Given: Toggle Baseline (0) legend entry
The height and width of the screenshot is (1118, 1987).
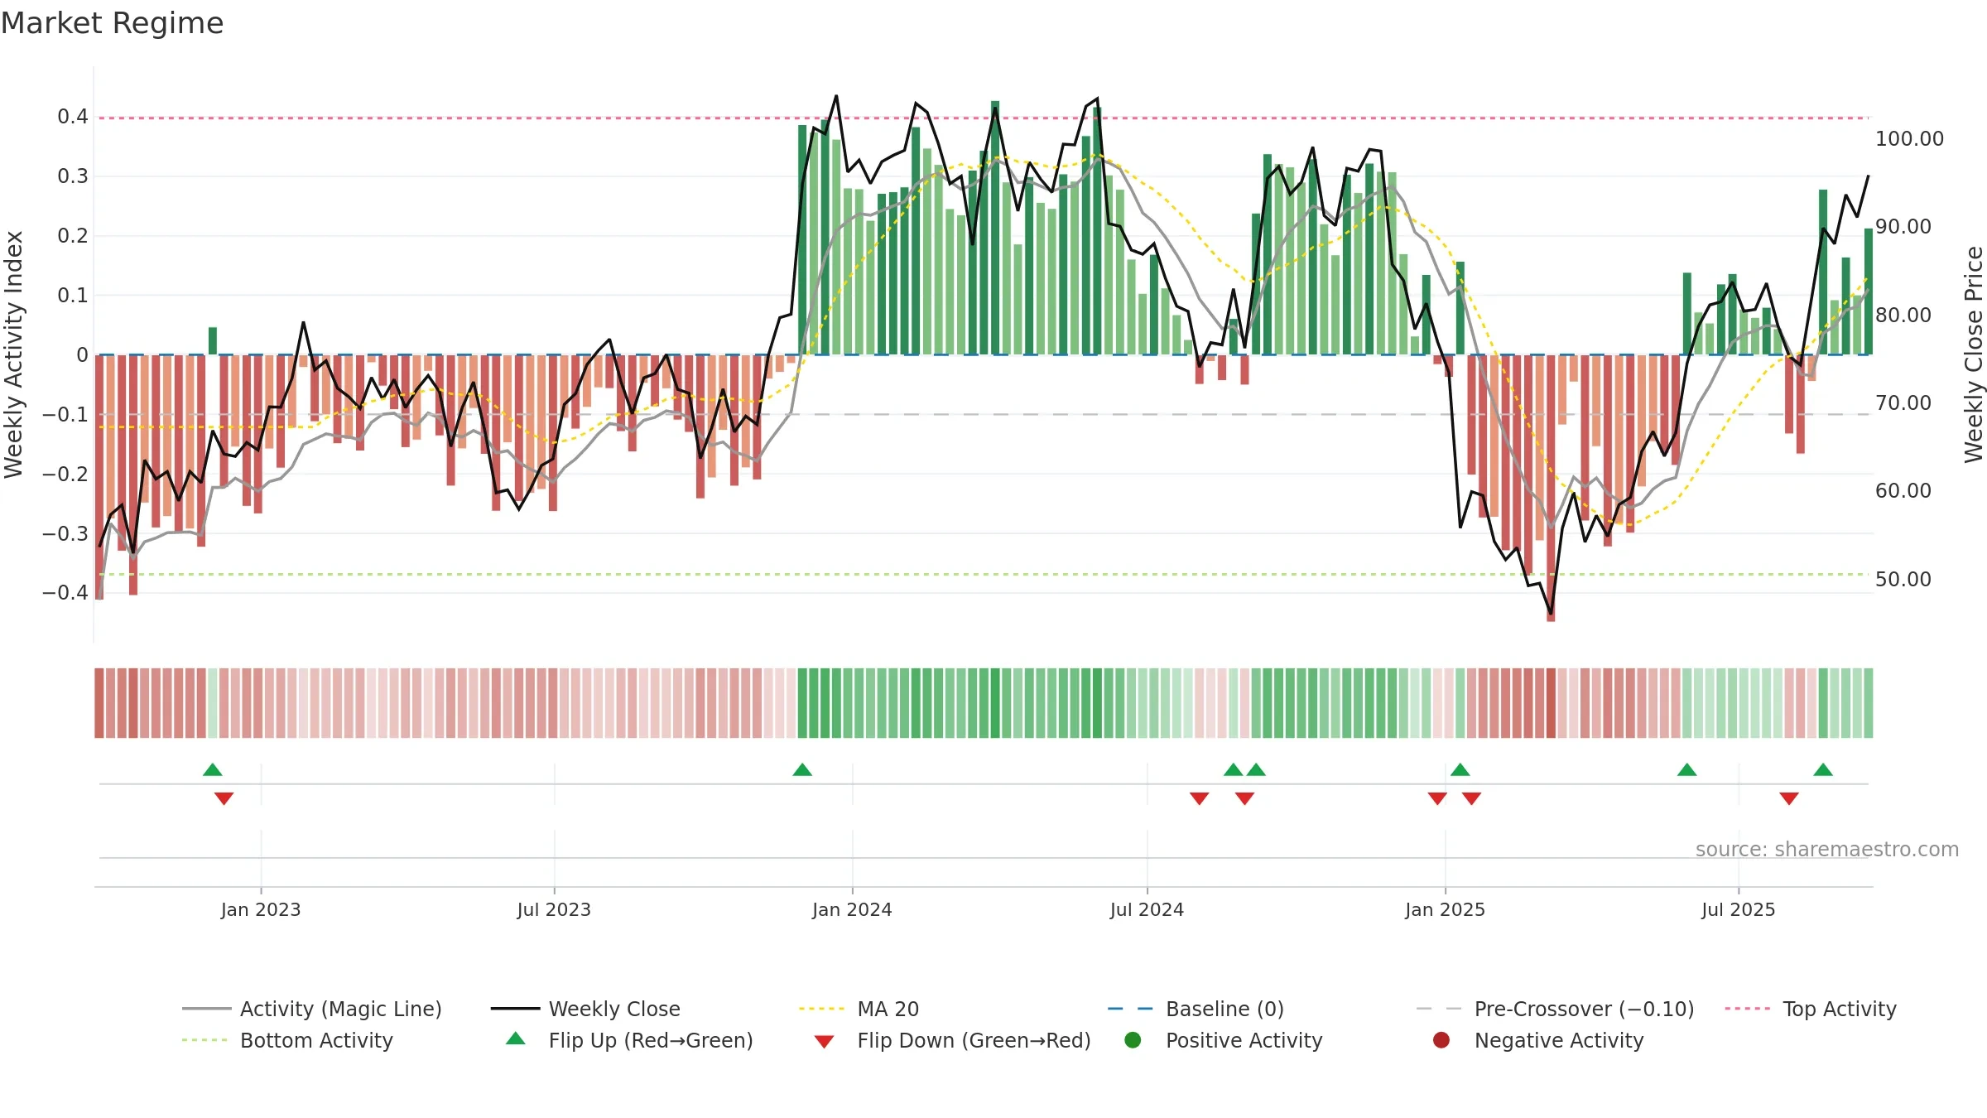Looking at the screenshot, I should 1196,1009.
